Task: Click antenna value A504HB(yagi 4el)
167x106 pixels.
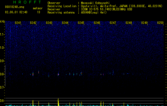Action: click(94, 12)
